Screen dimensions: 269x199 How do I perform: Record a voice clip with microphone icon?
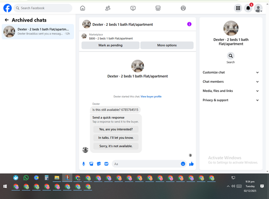coord(83,164)
